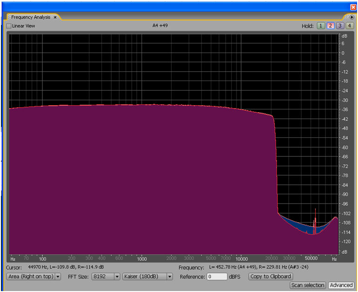This screenshot has width=358, height=292.
Task: Click the Advanced button
Action: 341,285
